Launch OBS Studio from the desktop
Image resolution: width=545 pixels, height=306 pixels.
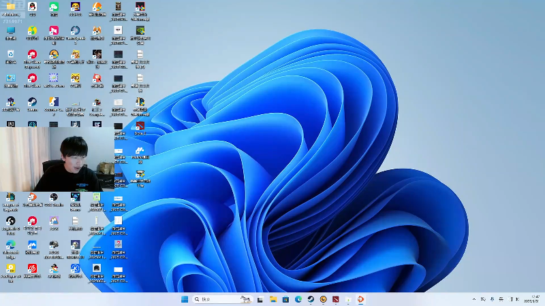coord(54,197)
